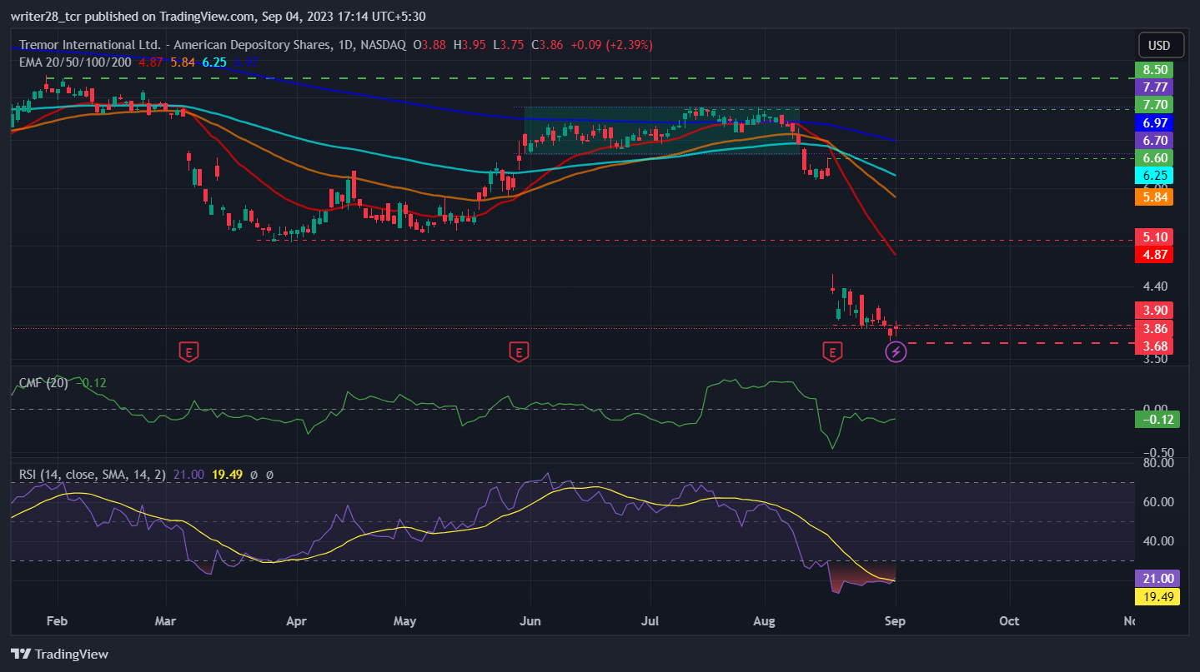Screen dimensions: 1200x672
Task: Click the March earnings 'E' marker
Action: click(189, 352)
